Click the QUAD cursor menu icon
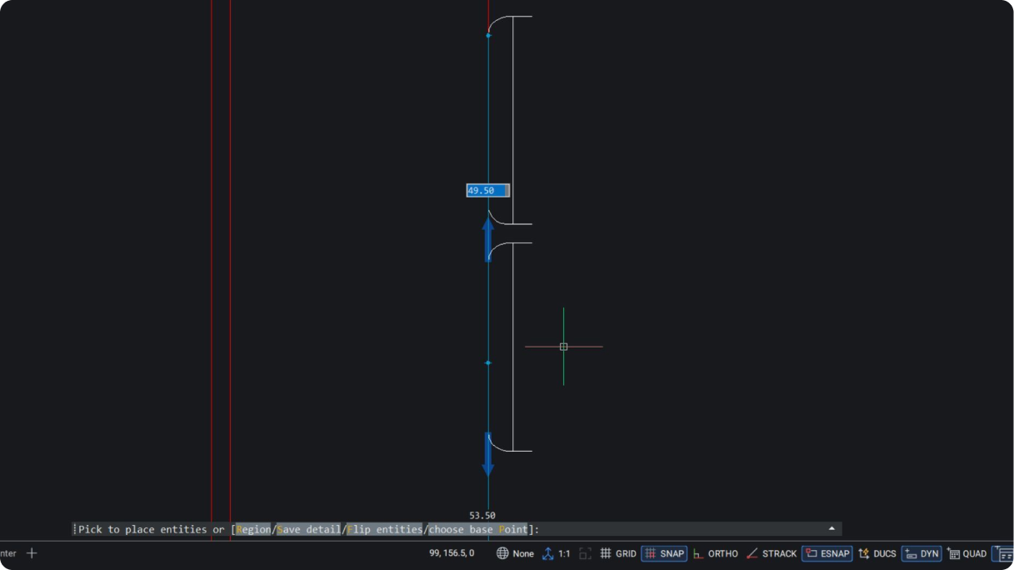 coord(953,553)
